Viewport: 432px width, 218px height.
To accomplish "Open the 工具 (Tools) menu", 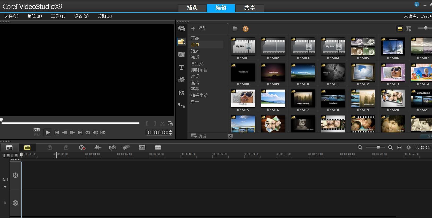I will tap(58, 16).
